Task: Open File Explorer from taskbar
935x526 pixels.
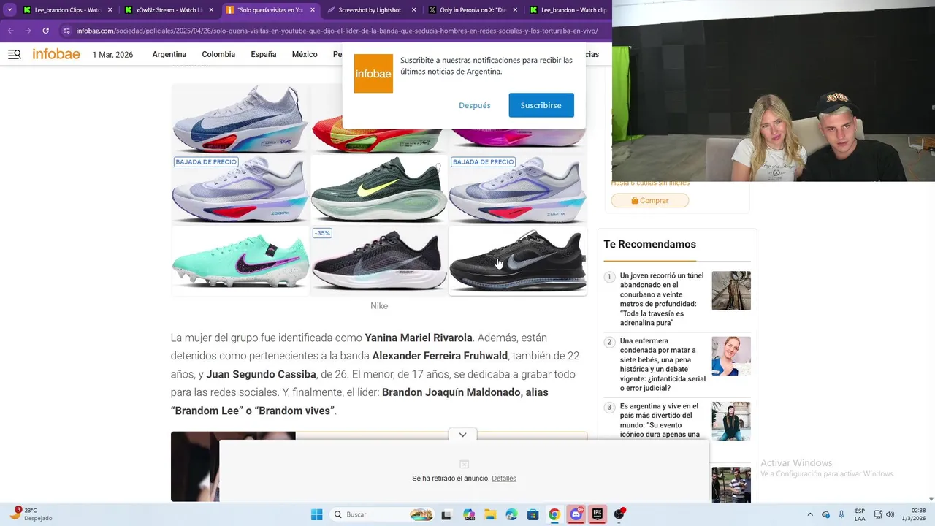Action: (x=490, y=514)
